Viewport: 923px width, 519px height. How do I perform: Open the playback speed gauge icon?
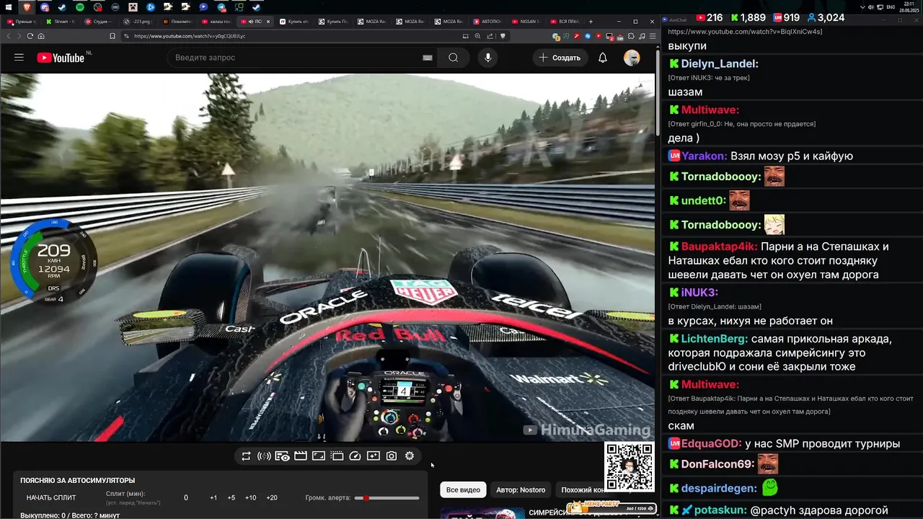pyautogui.click(x=355, y=456)
